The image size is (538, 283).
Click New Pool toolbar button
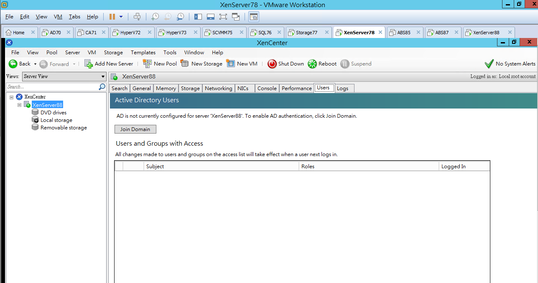(x=160, y=64)
